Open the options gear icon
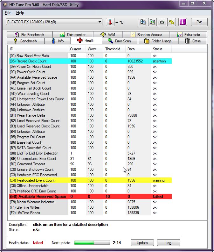Image resolution: width=214 pixels, height=252 pixels. coord(172,22)
